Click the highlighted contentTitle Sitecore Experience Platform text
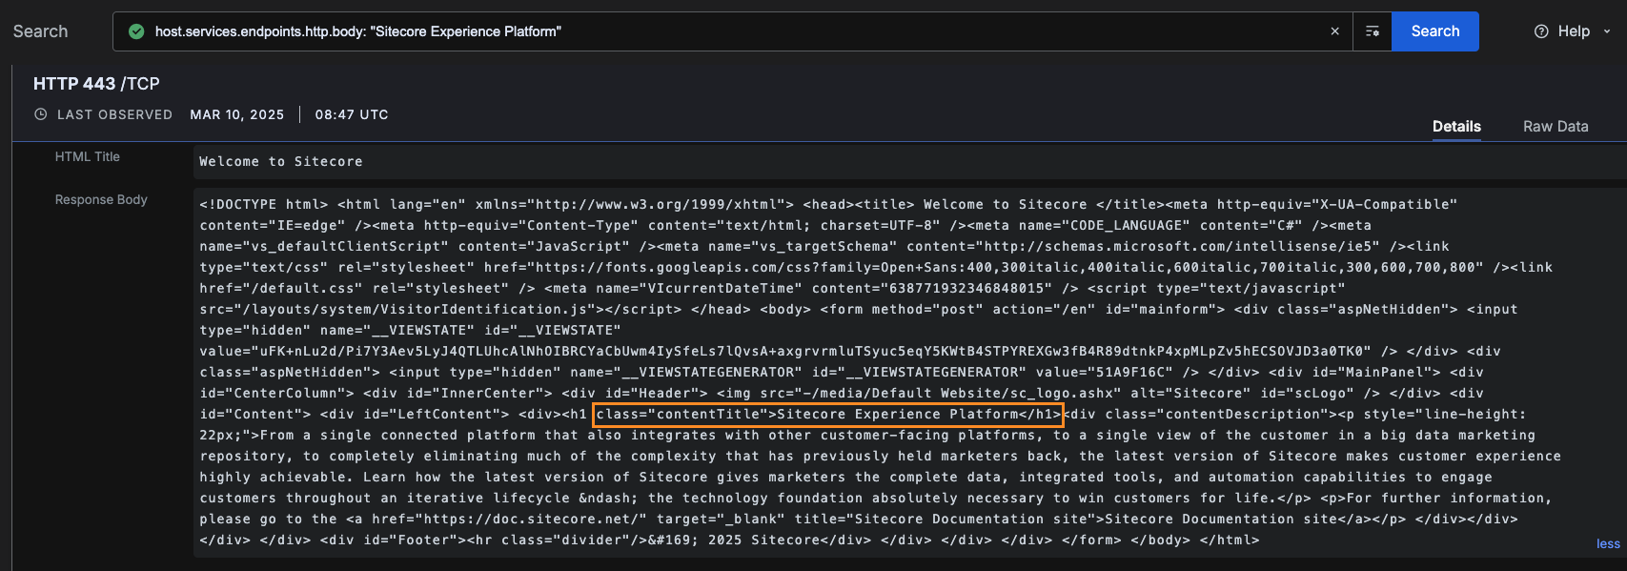Image resolution: width=1627 pixels, height=571 pixels. tap(827, 415)
